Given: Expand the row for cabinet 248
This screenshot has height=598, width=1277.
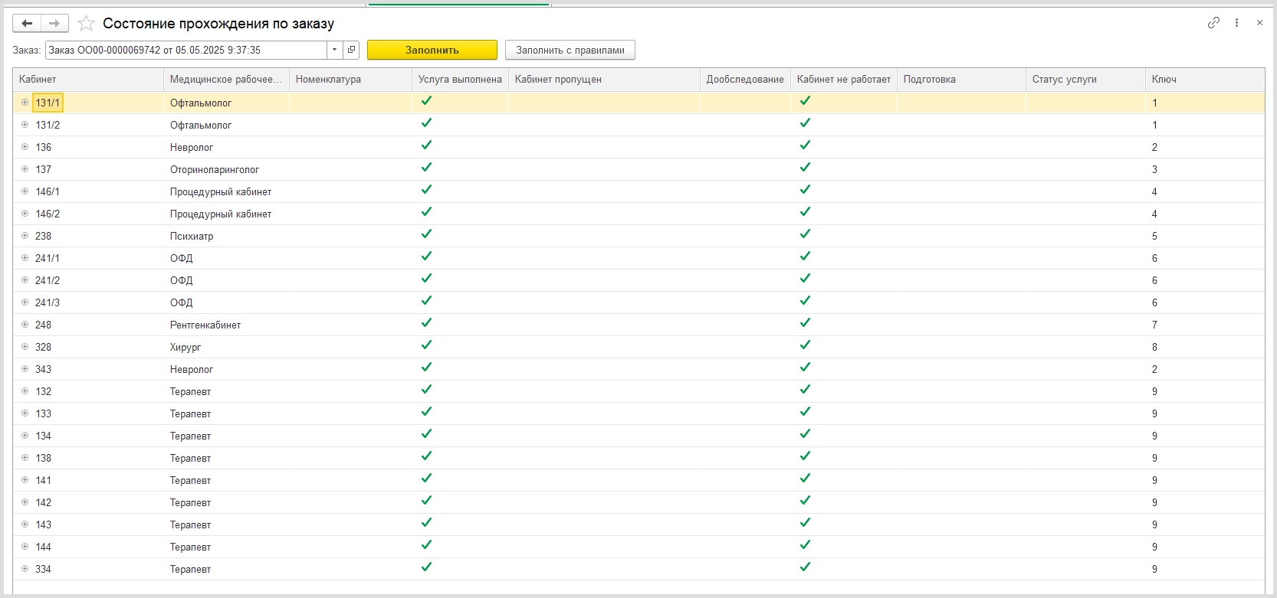Looking at the screenshot, I should point(25,325).
